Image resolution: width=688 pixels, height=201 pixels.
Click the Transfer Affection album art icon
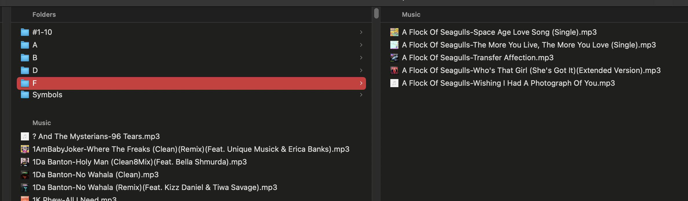tap(394, 58)
